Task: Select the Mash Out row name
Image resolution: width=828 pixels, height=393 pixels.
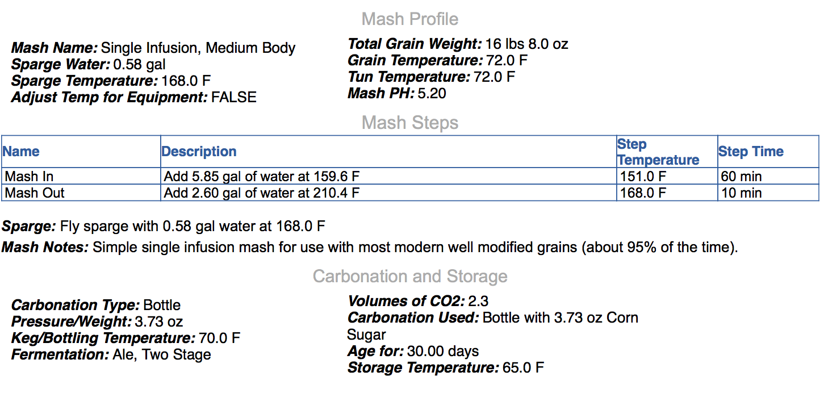Action: pos(35,193)
